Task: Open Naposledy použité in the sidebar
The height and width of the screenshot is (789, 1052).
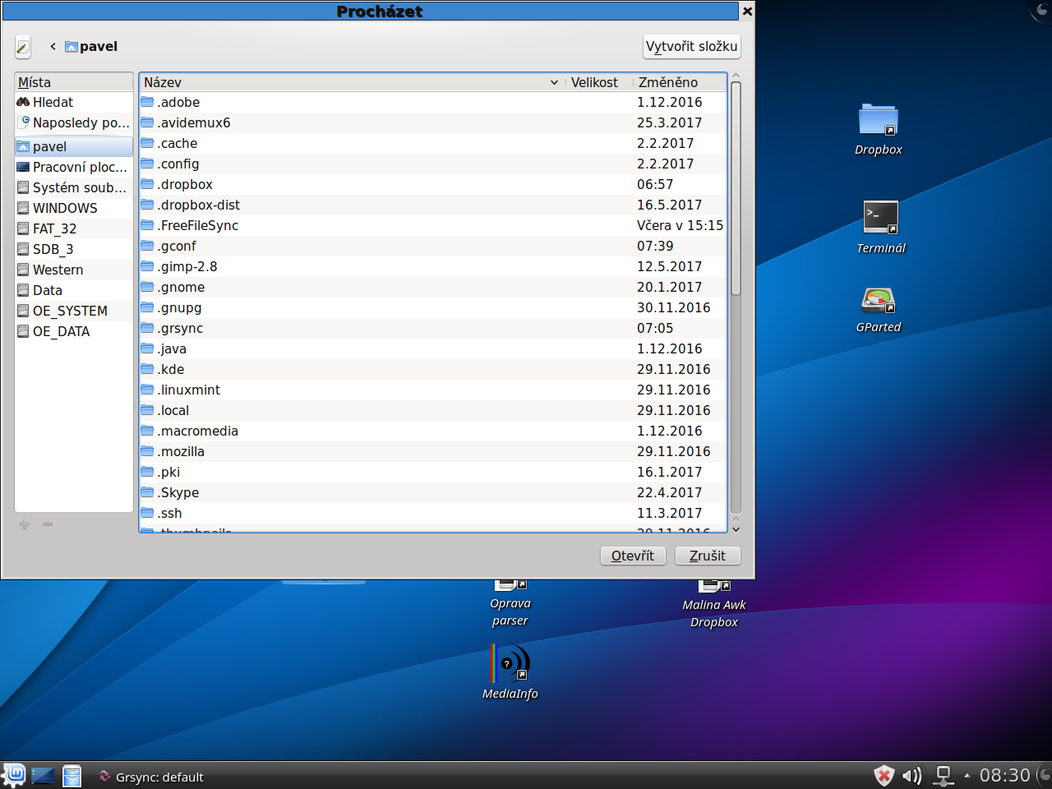Action: click(x=74, y=122)
